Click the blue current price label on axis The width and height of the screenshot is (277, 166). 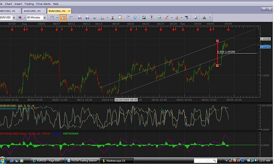[x=265, y=47]
